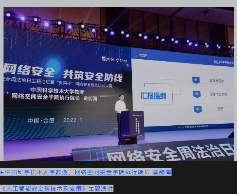Click the blue 03 badge on slide
This screenshot has width=237, height=194.
point(198,109)
